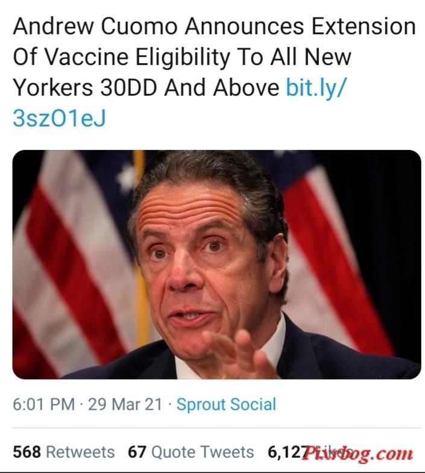Click the 3szO1eJ link text
The image size is (425, 473).
[59, 118]
